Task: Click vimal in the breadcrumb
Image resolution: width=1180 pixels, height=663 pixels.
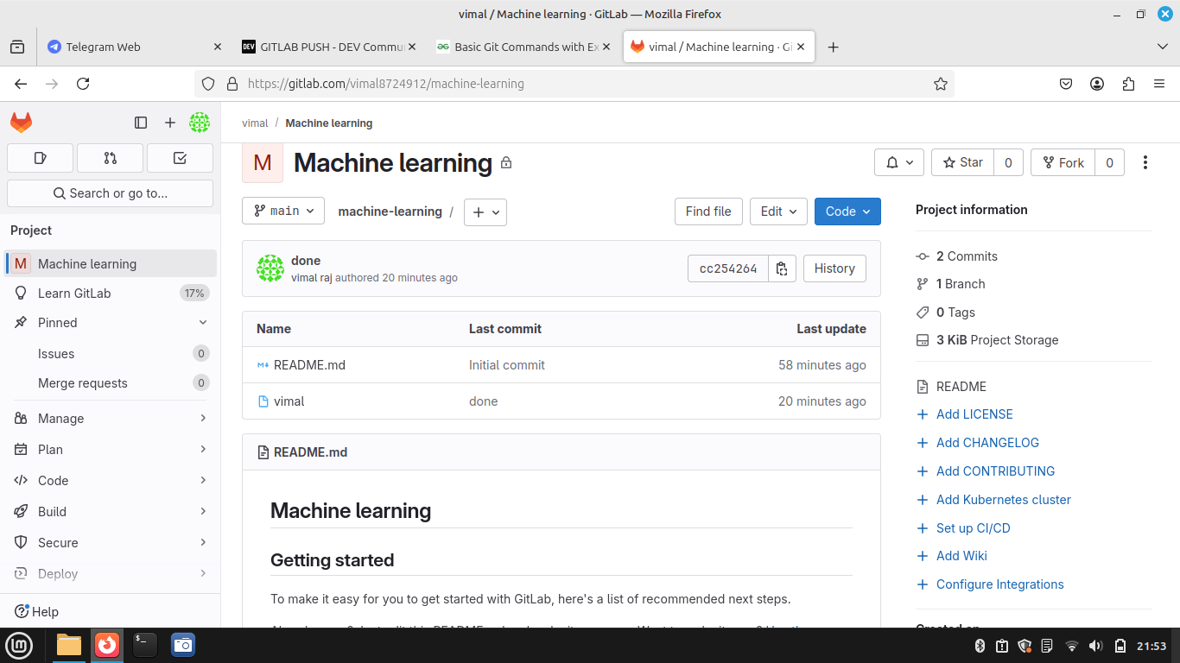Action: tap(255, 123)
